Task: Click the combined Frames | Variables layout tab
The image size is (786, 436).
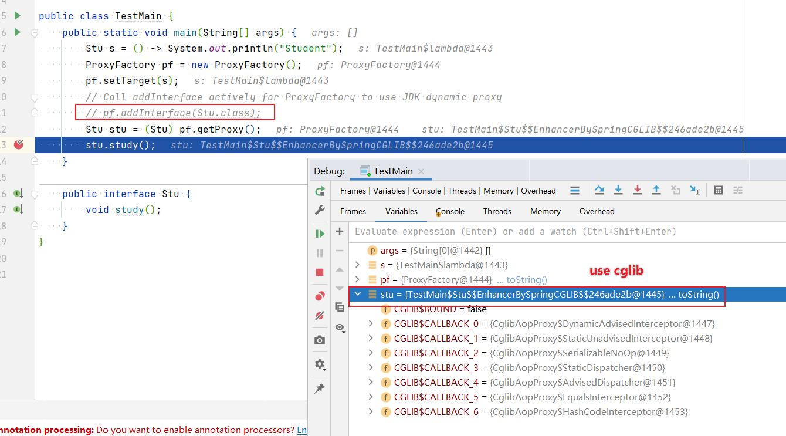Action: click(448, 191)
